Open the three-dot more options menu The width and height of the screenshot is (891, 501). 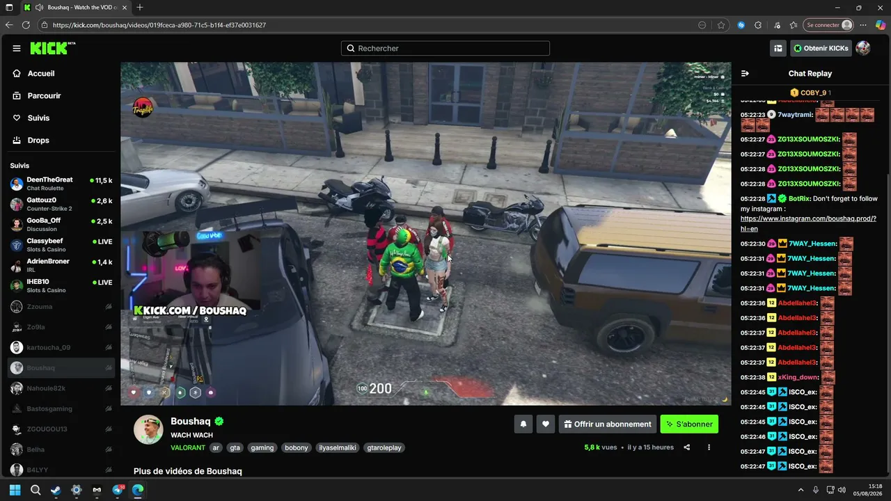(x=709, y=447)
